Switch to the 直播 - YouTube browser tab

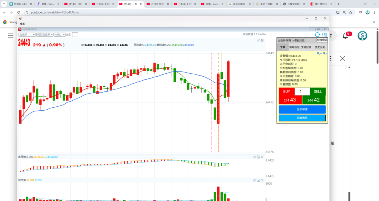coord(212,4)
